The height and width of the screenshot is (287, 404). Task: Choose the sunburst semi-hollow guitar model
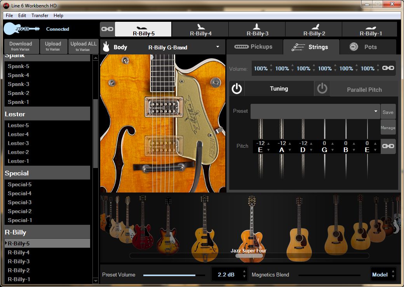coord(169,226)
